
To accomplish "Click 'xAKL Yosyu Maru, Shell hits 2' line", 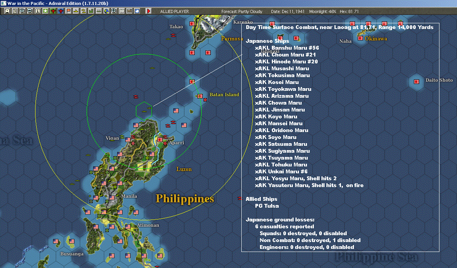I will tap(296, 178).
